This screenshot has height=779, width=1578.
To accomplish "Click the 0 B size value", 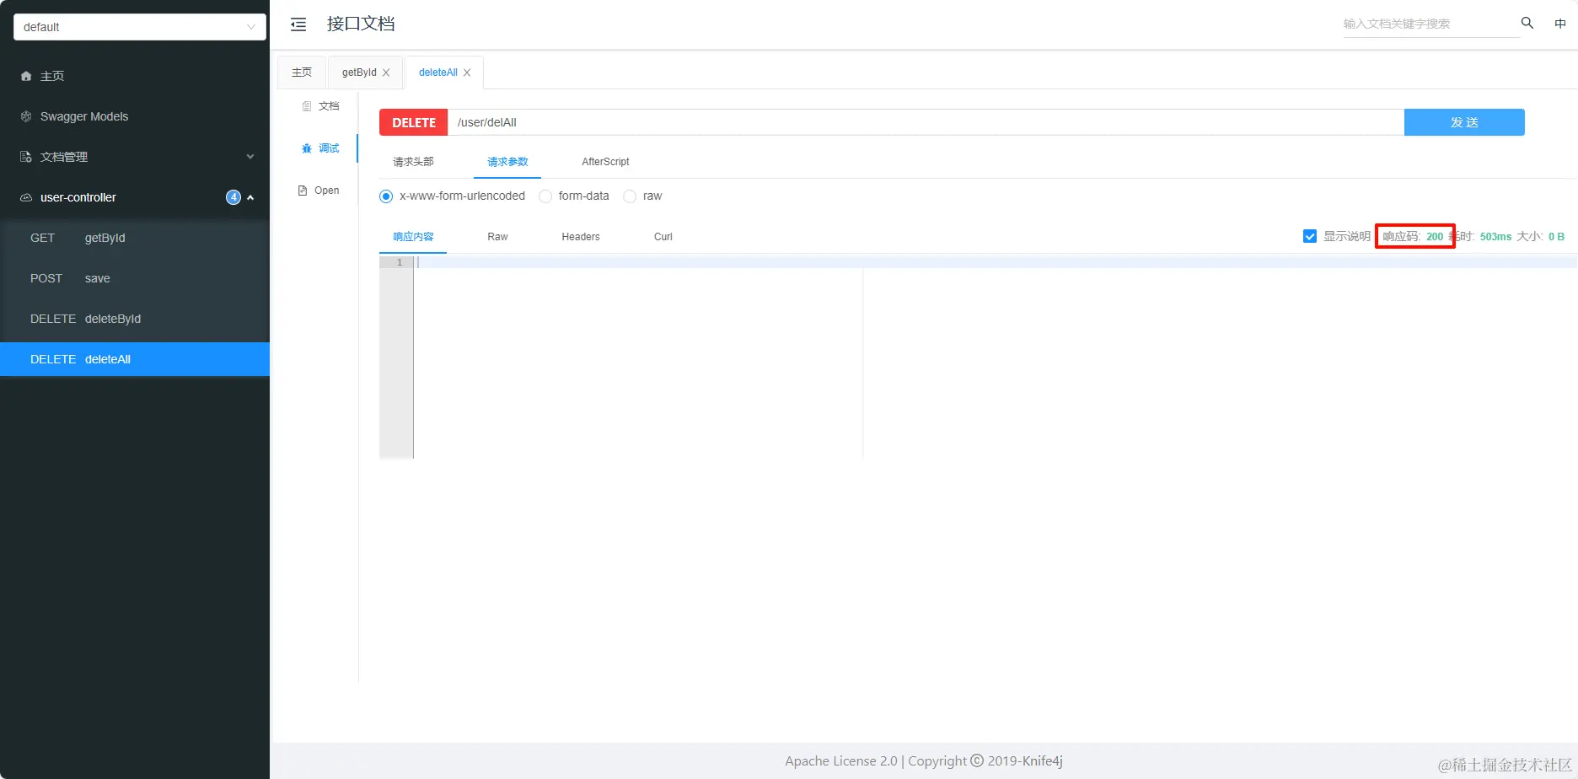I will point(1556,237).
